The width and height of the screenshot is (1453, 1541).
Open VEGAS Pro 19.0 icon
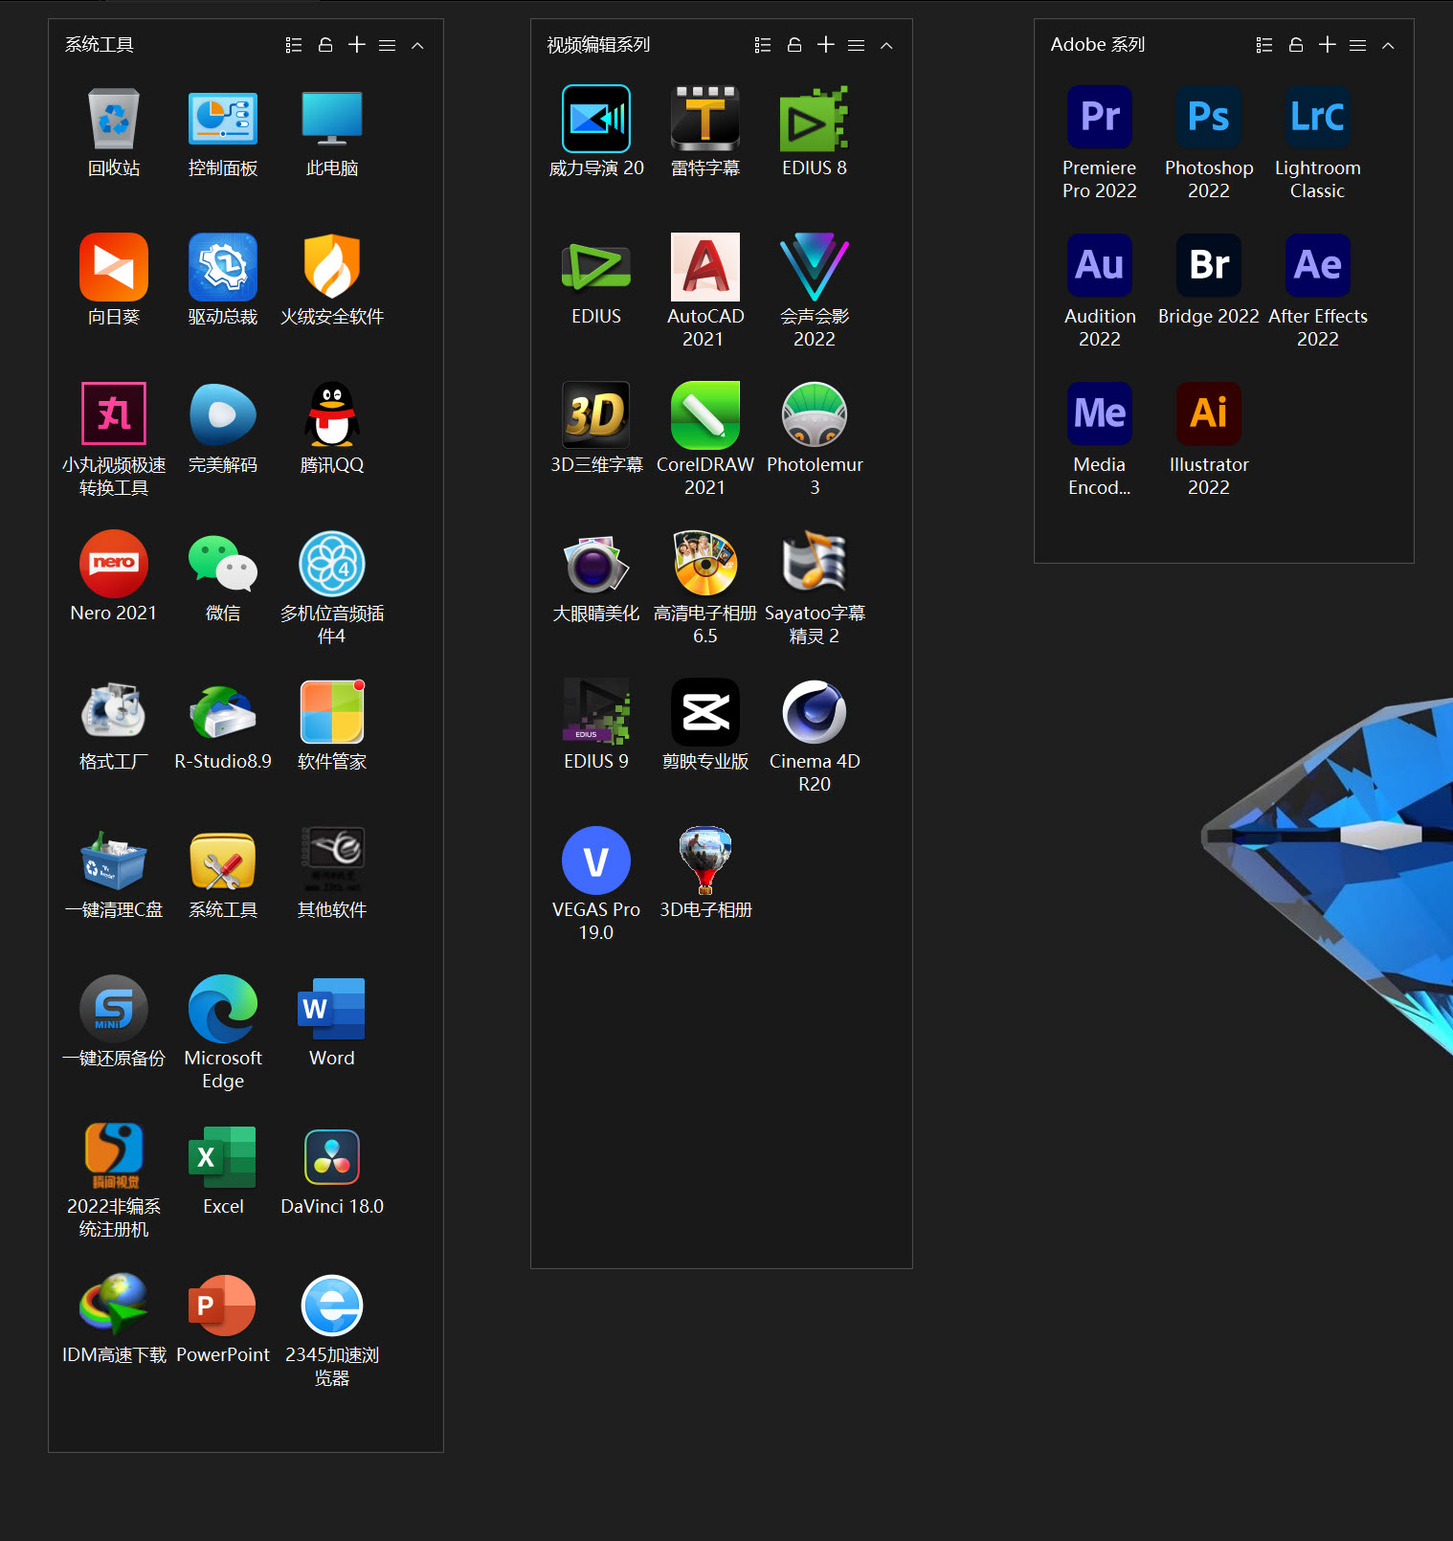[596, 860]
